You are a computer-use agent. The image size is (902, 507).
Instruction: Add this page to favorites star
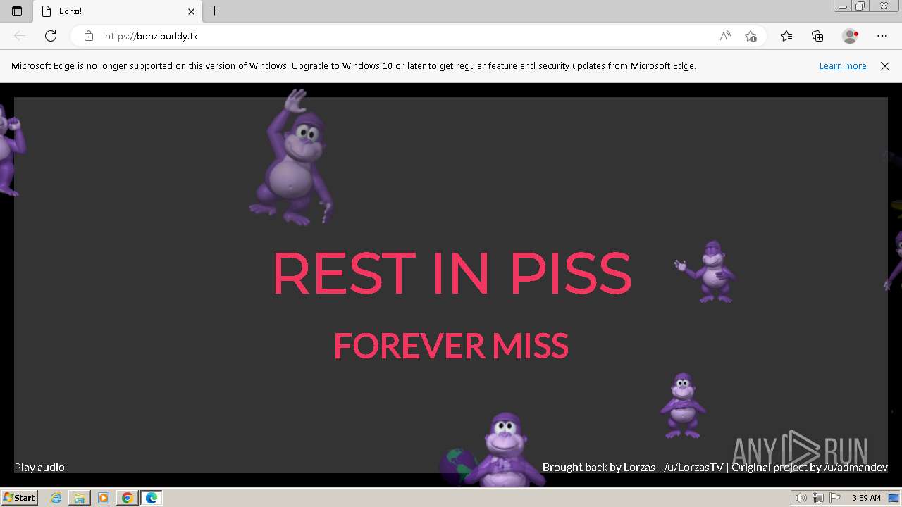750,36
